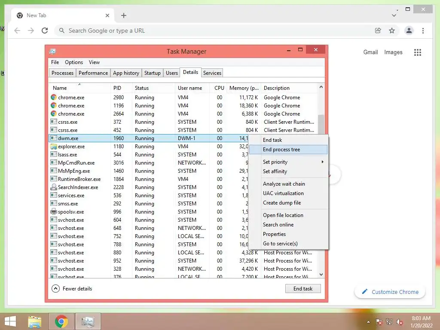Image resolution: width=440 pixels, height=330 pixels.
Task: Switch to the Users tab
Action: click(172, 73)
